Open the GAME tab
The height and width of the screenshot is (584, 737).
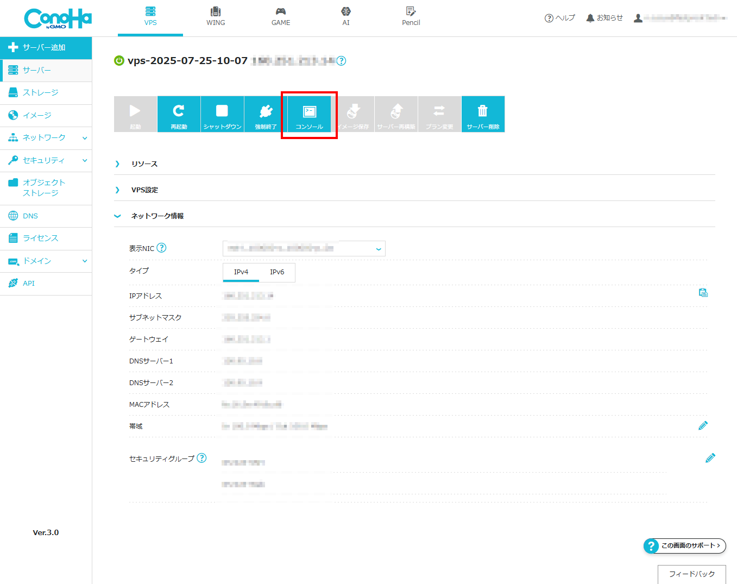(x=281, y=17)
